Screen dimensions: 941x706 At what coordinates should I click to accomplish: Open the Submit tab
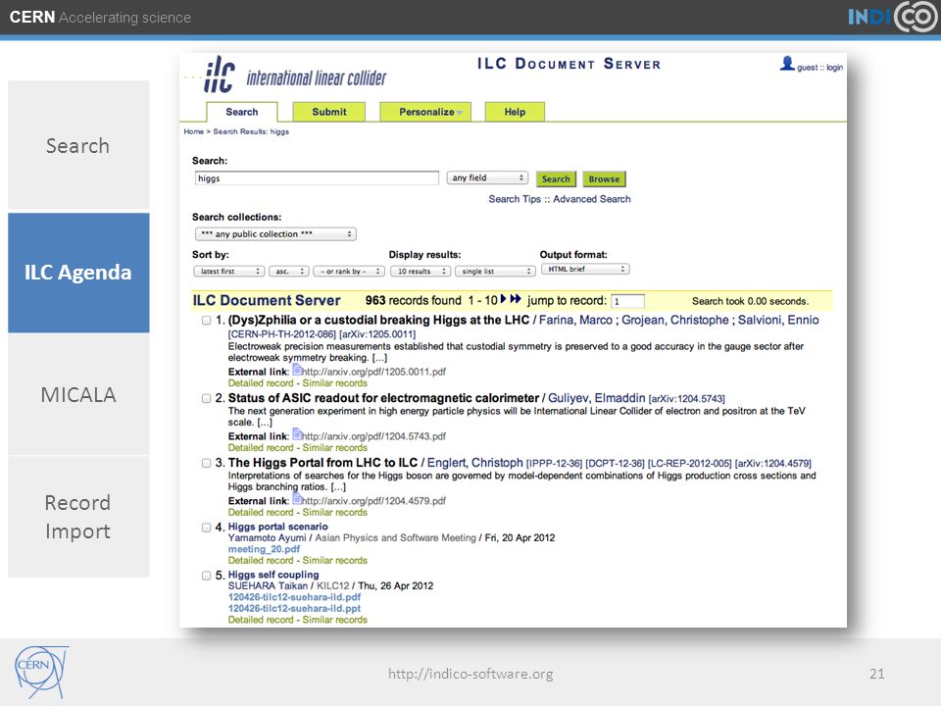(329, 112)
